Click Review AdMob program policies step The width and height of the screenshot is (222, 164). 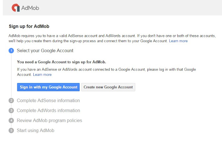click(49, 121)
